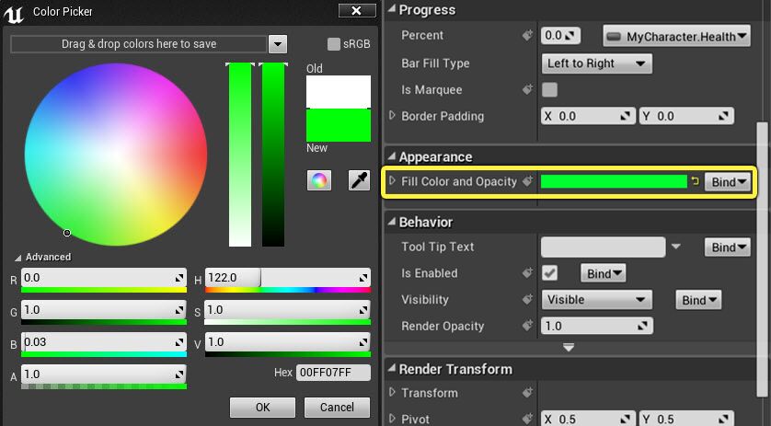771x426 pixels.
Task: Click the color wheel hue area
Action: pos(116,155)
